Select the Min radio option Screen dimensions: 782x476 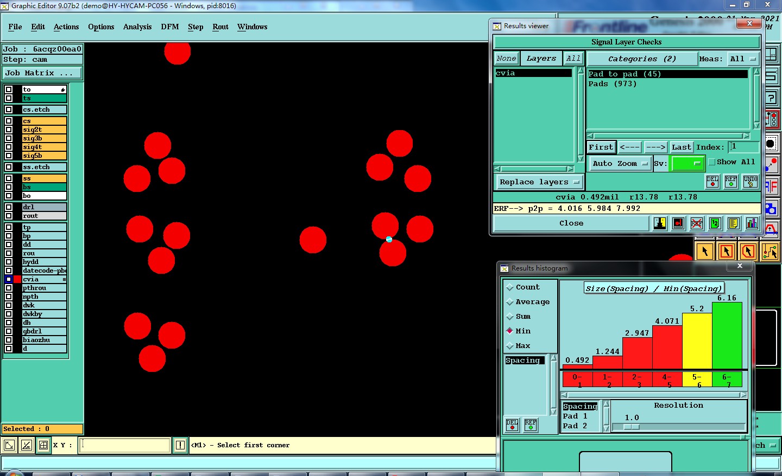(509, 331)
